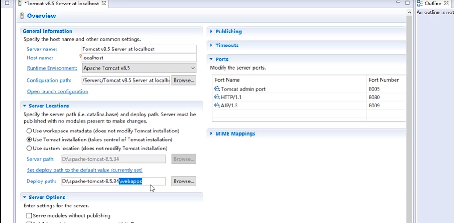Image resolution: width=454 pixels, height=223 pixels.
Task: Collapse the Server Locations section
Action: (25, 106)
